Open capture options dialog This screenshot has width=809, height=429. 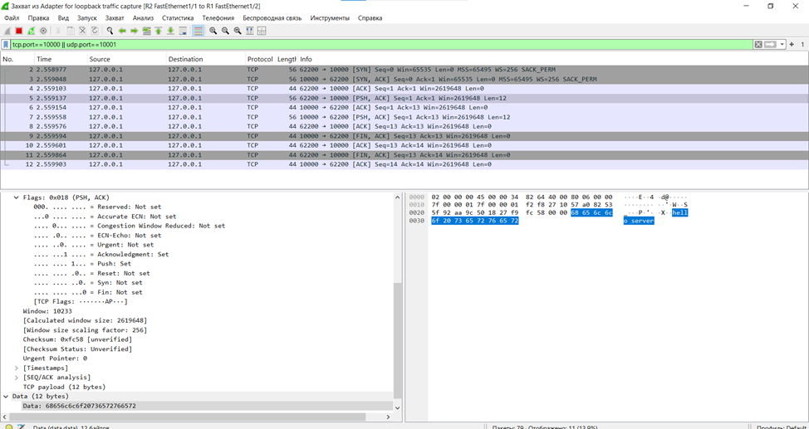pyautogui.click(x=44, y=31)
